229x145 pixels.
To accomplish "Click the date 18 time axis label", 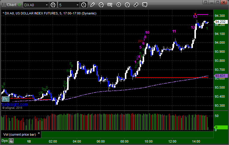I will pos(29,141).
